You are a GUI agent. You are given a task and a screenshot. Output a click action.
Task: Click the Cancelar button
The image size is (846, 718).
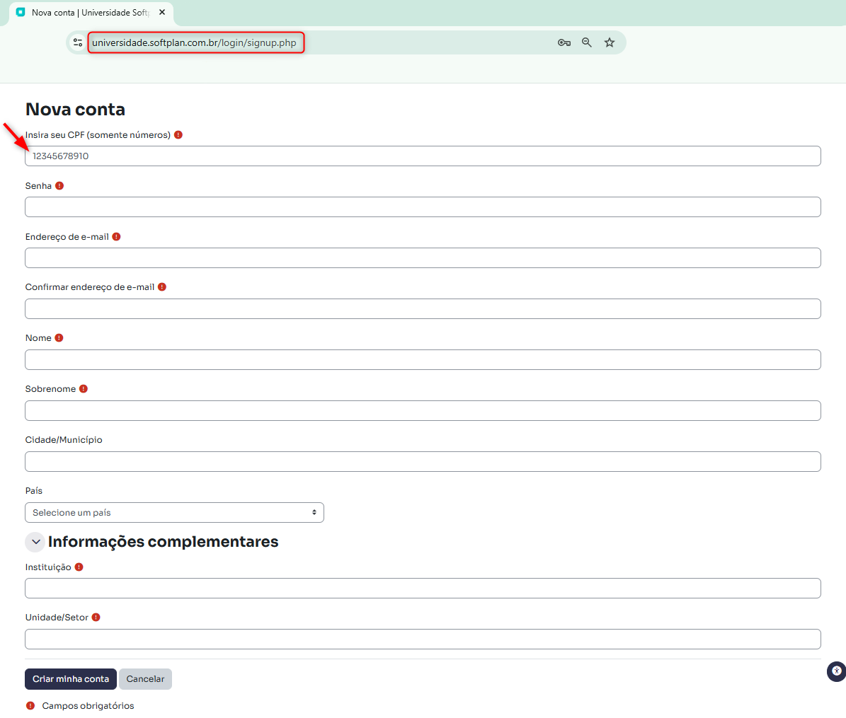click(145, 679)
